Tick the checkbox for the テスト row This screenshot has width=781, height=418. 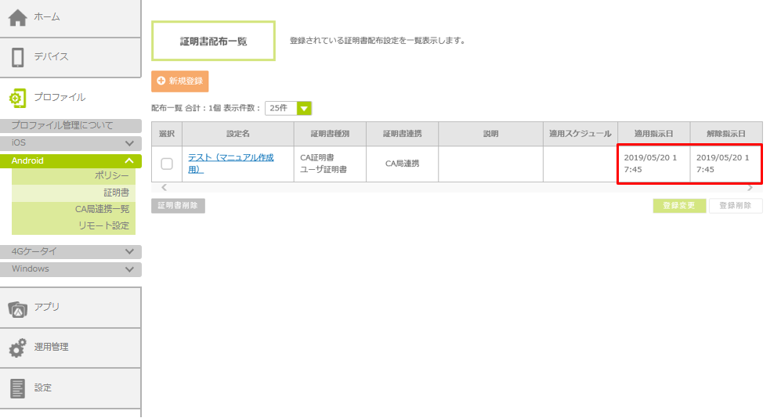[167, 164]
